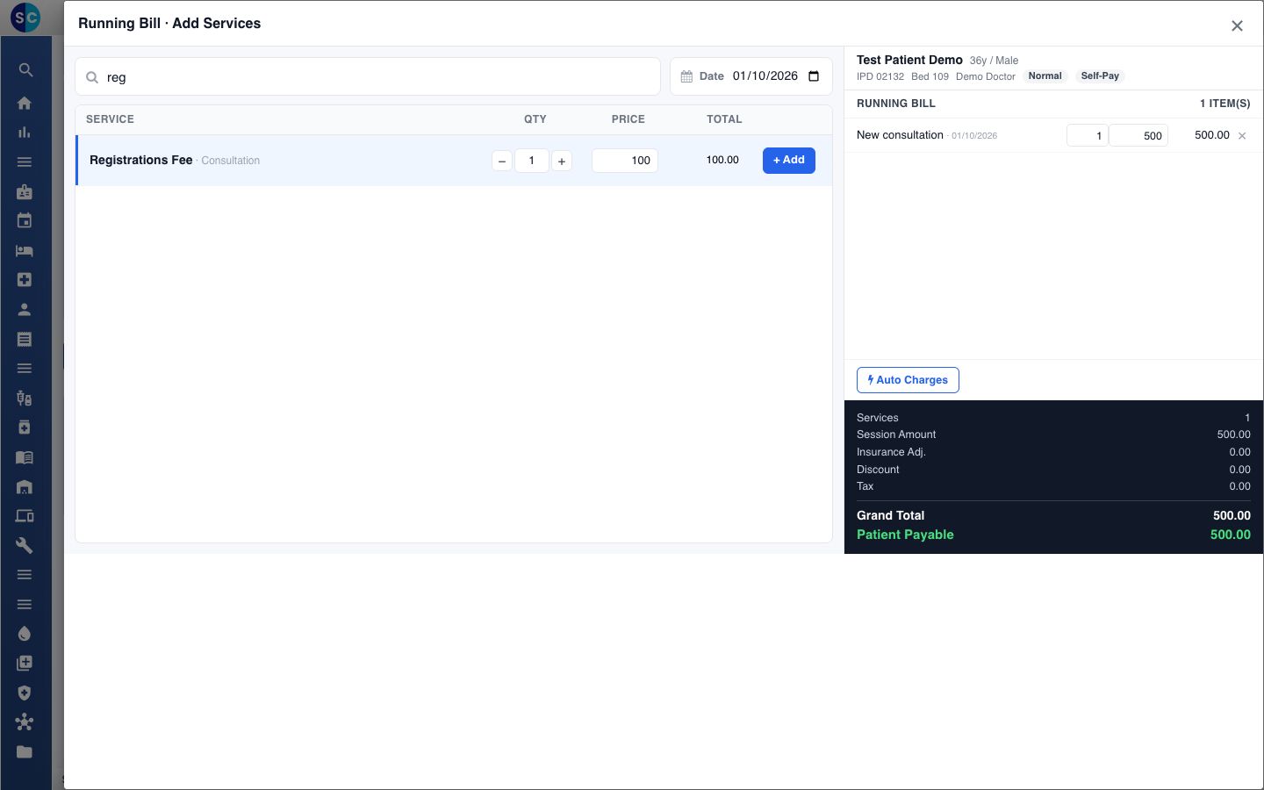1264x790 pixels.
Task: Focus the service search field containing 'reg'
Action: click(368, 77)
